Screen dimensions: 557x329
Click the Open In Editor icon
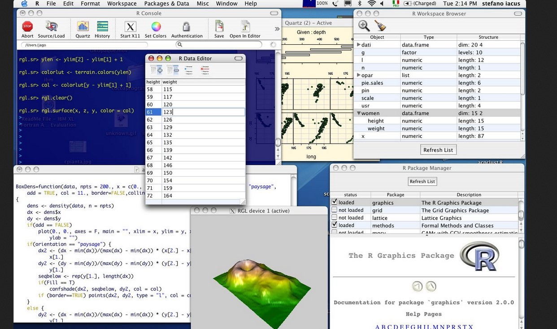pyautogui.click(x=245, y=27)
